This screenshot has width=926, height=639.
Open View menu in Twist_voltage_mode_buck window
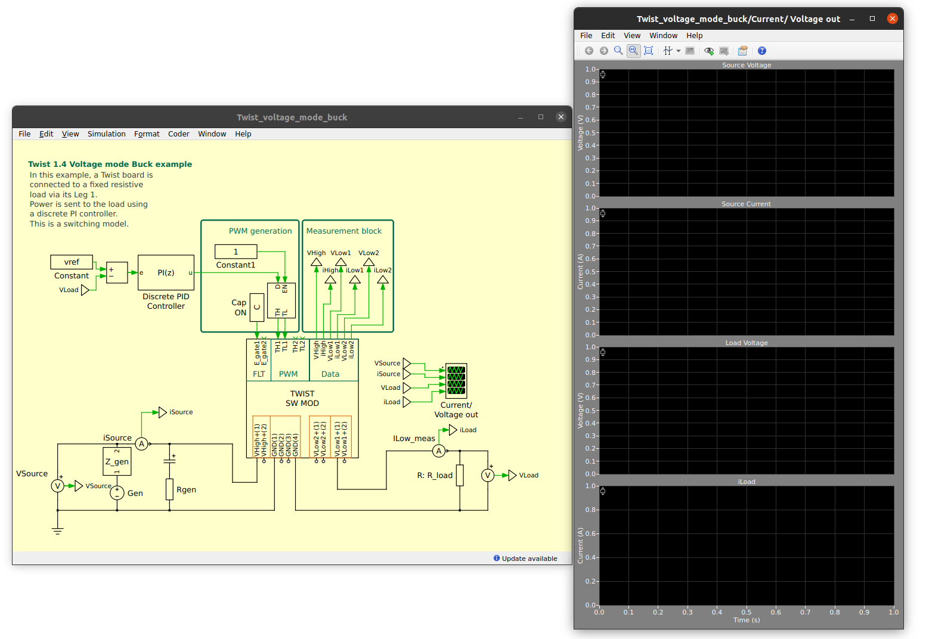click(x=70, y=134)
